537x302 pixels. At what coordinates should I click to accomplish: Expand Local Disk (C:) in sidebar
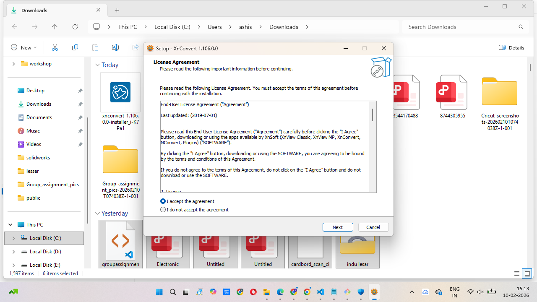coord(13,238)
